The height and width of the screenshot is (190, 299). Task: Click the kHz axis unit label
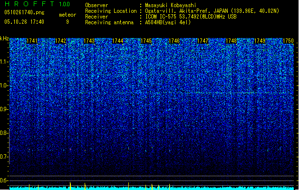(x=4, y=38)
